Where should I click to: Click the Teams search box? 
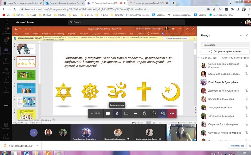pyautogui.click(x=126, y=22)
